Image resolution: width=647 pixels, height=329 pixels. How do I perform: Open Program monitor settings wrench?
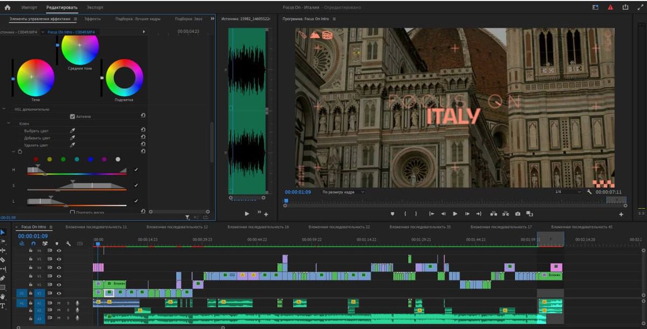589,192
